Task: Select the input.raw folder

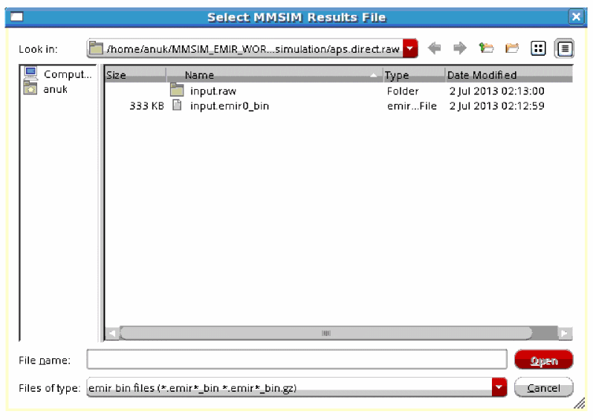Action: tap(213, 91)
